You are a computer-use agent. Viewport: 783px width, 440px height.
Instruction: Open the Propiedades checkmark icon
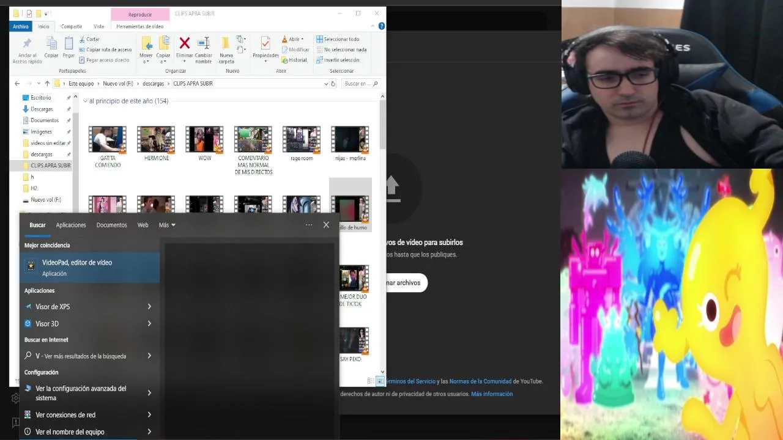click(x=265, y=43)
